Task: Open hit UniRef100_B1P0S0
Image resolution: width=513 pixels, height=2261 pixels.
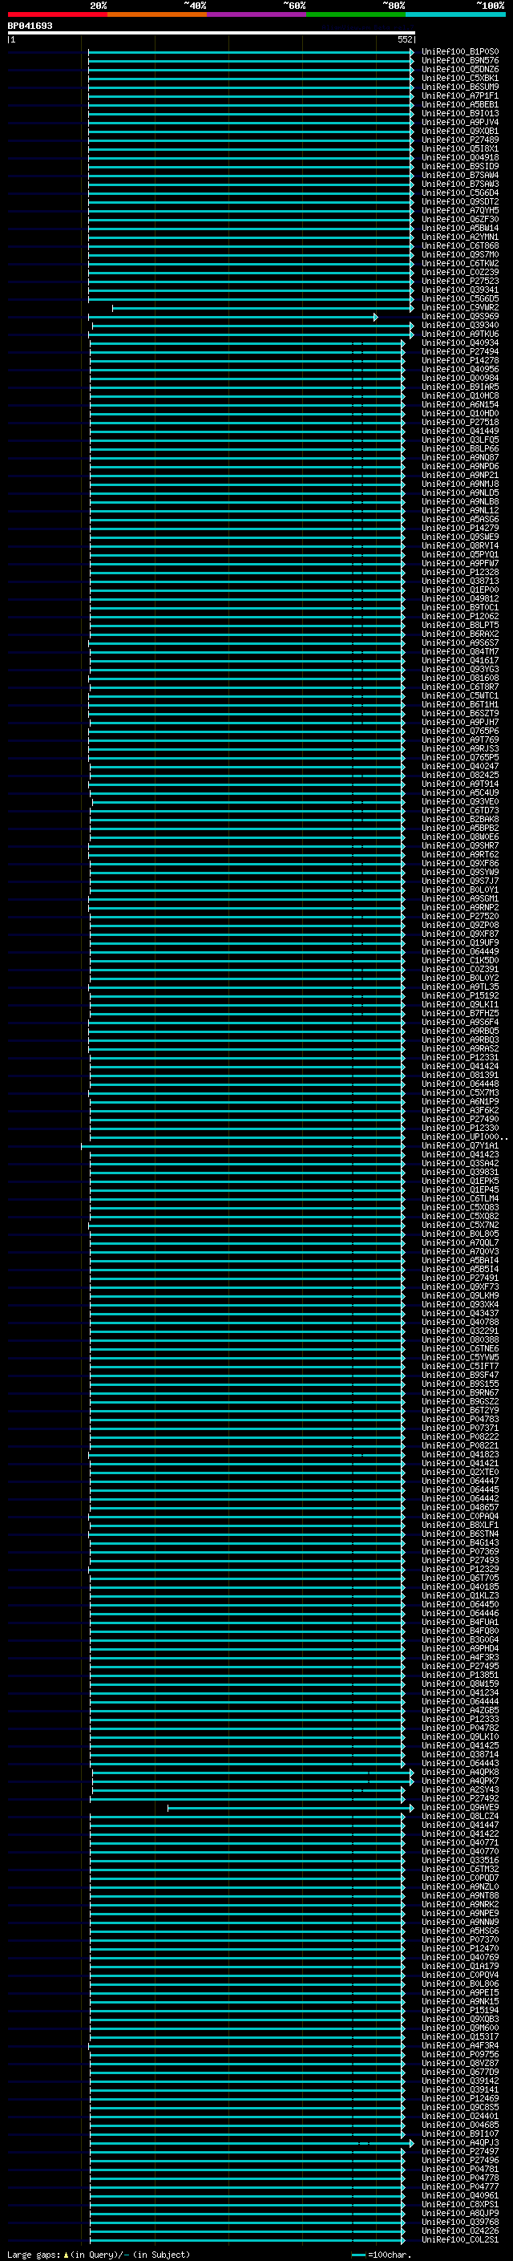Action: pyautogui.click(x=460, y=52)
